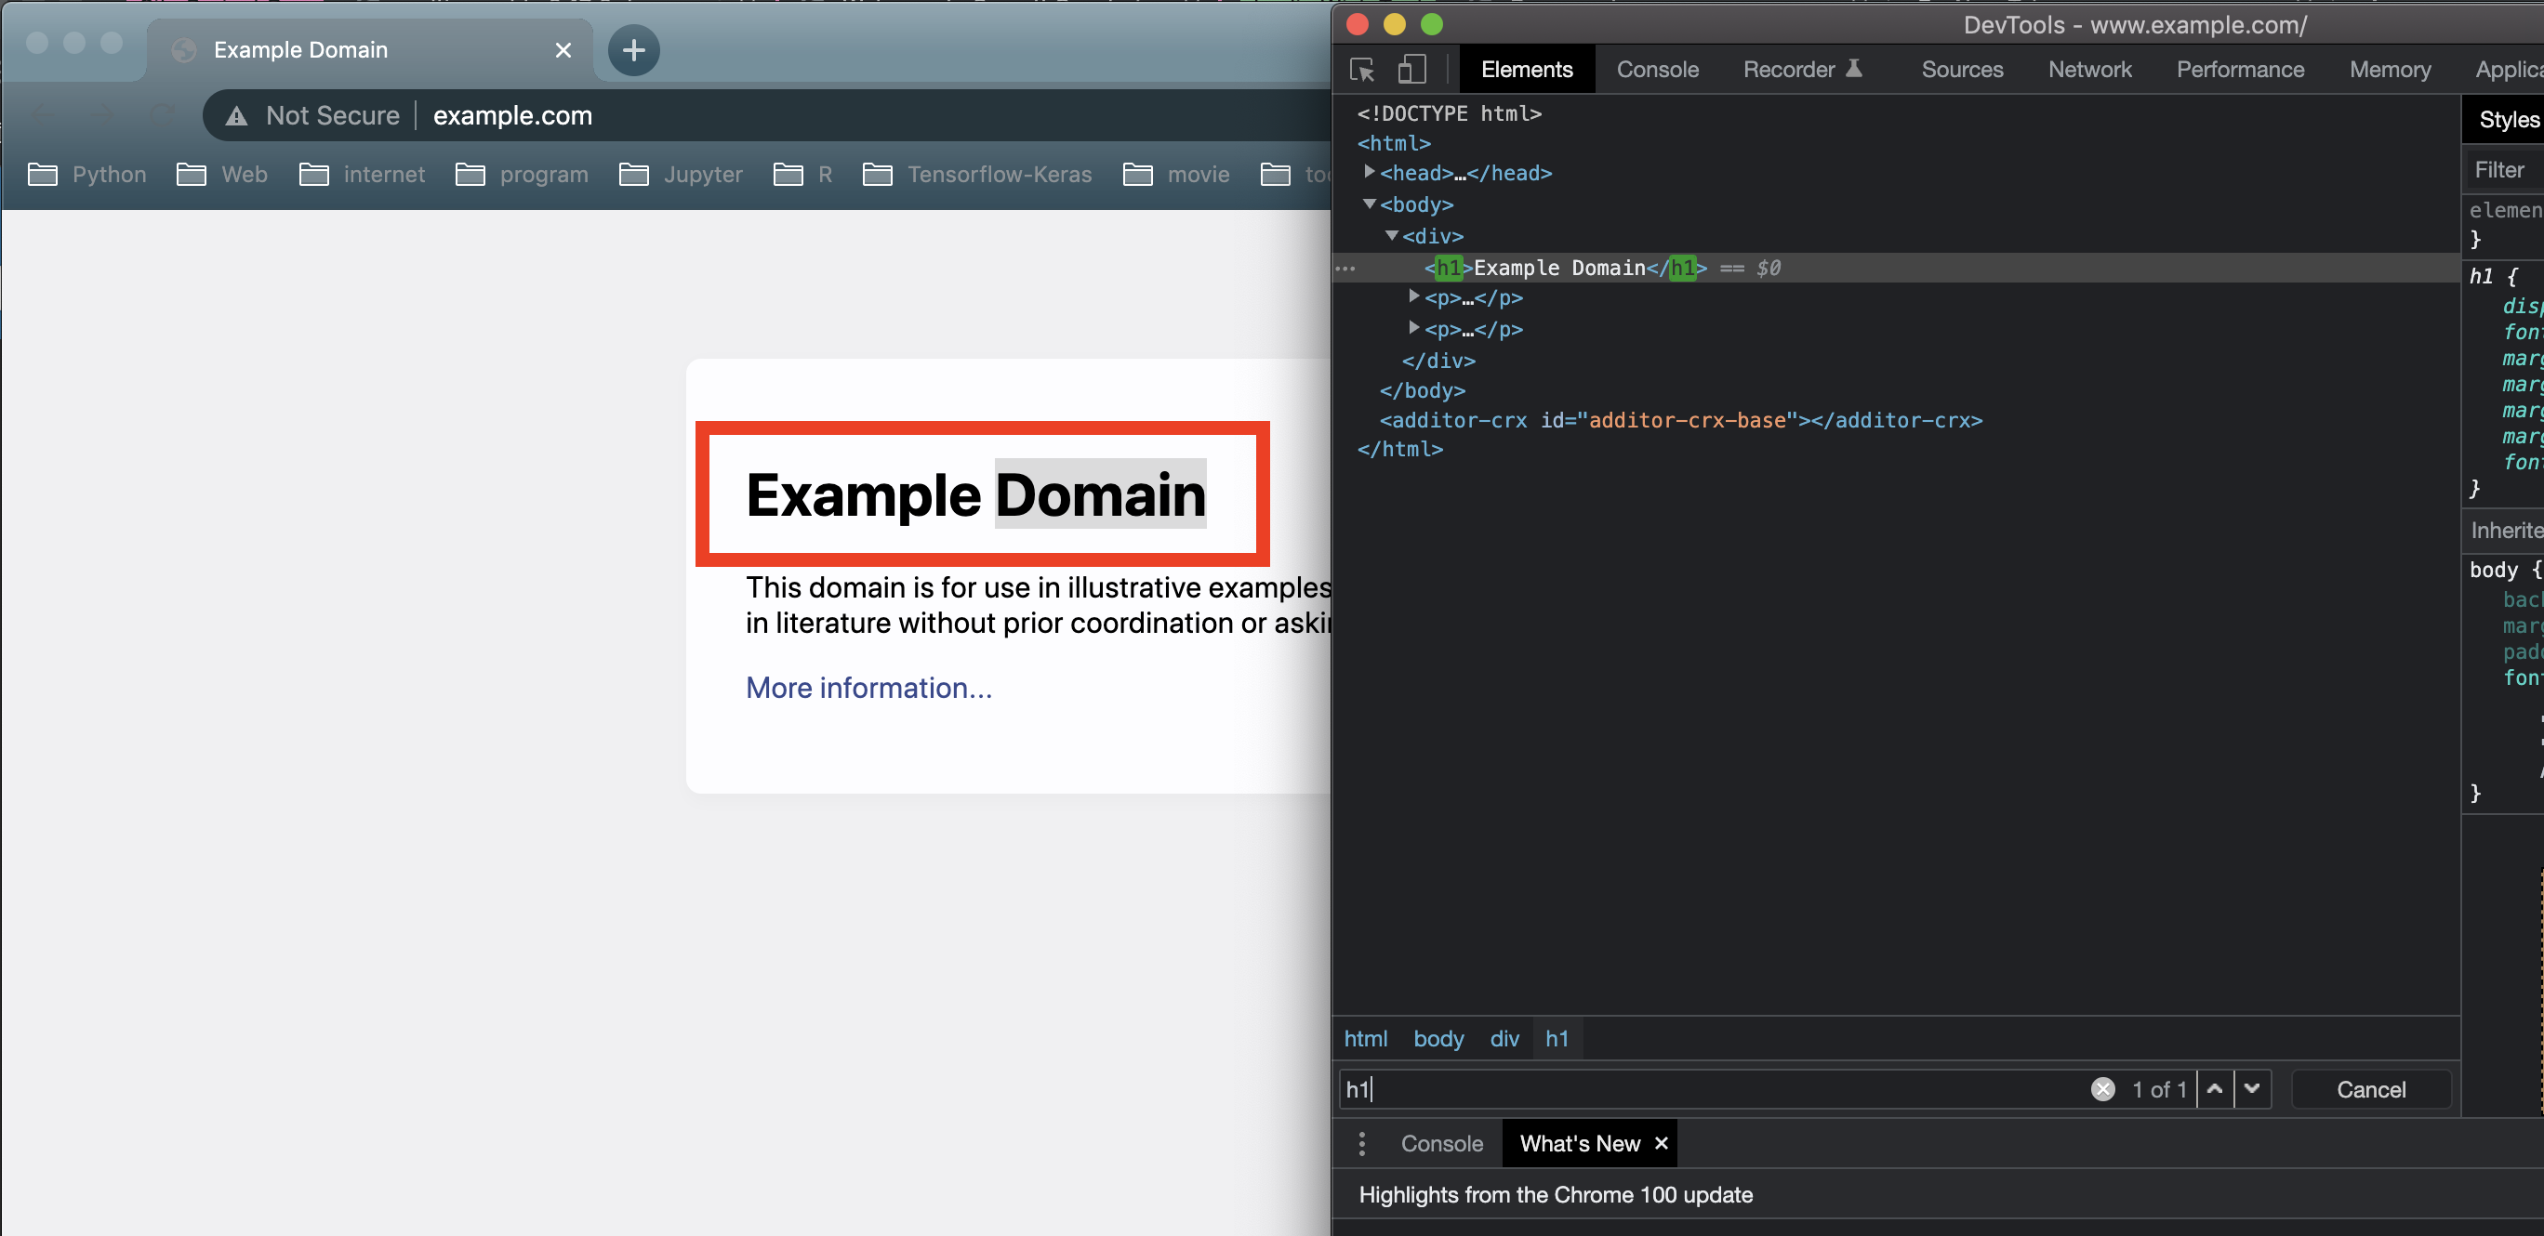Go to previous search result arrow
This screenshot has height=1236, width=2544.
click(x=2215, y=1089)
